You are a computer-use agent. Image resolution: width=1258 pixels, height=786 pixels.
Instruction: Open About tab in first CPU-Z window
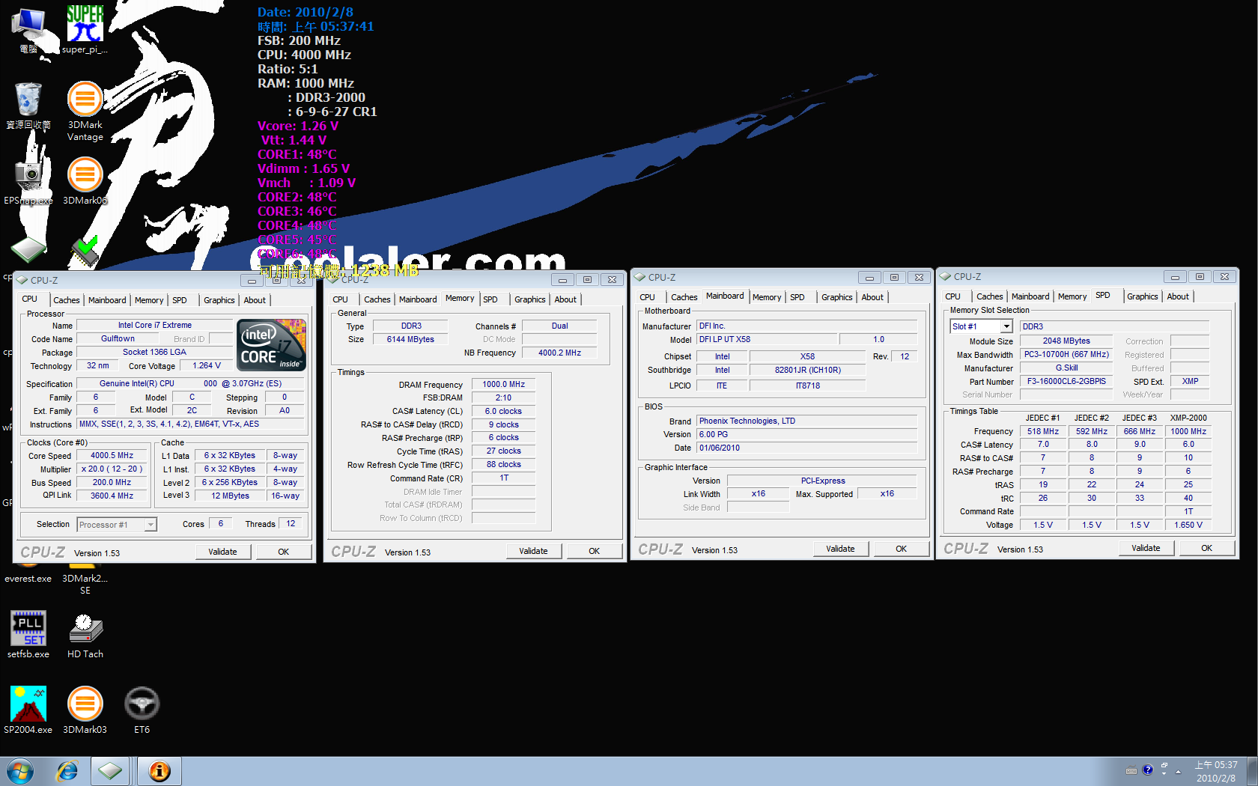pyautogui.click(x=255, y=300)
